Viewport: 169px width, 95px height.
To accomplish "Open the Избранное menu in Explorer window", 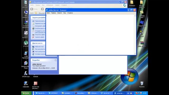I will (x=50, y=5).
